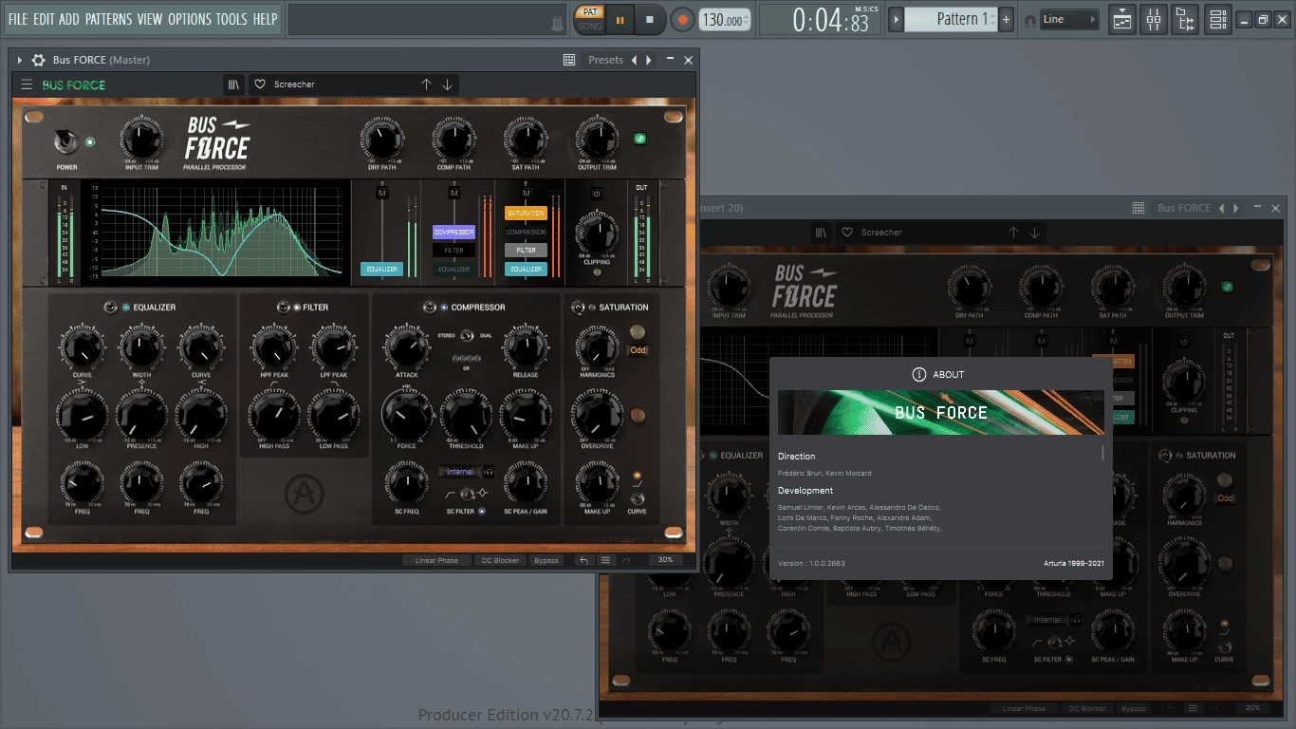The height and width of the screenshot is (729, 1296).
Task: Open the Bus FORCE hamburger menu
Action: pyautogui.click(x=27, y=84)
